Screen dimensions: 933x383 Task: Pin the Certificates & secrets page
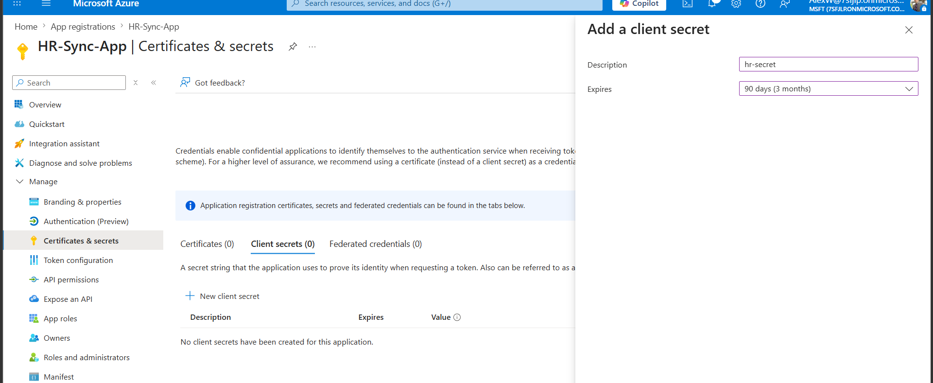pyautogui.click(x=293, y=47)
